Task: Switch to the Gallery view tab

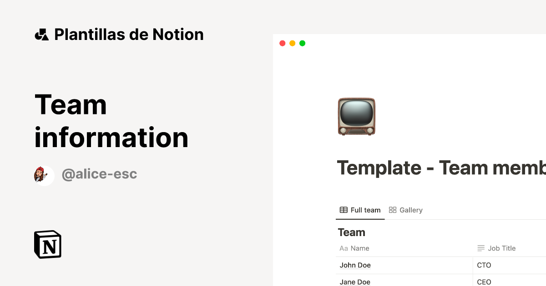Action: (410, 210)
